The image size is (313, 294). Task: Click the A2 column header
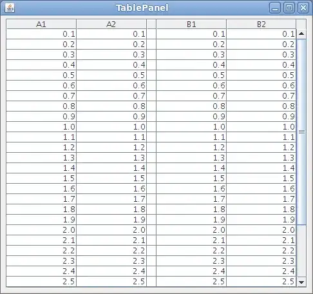pyautogui.click(x=111, y=24)
